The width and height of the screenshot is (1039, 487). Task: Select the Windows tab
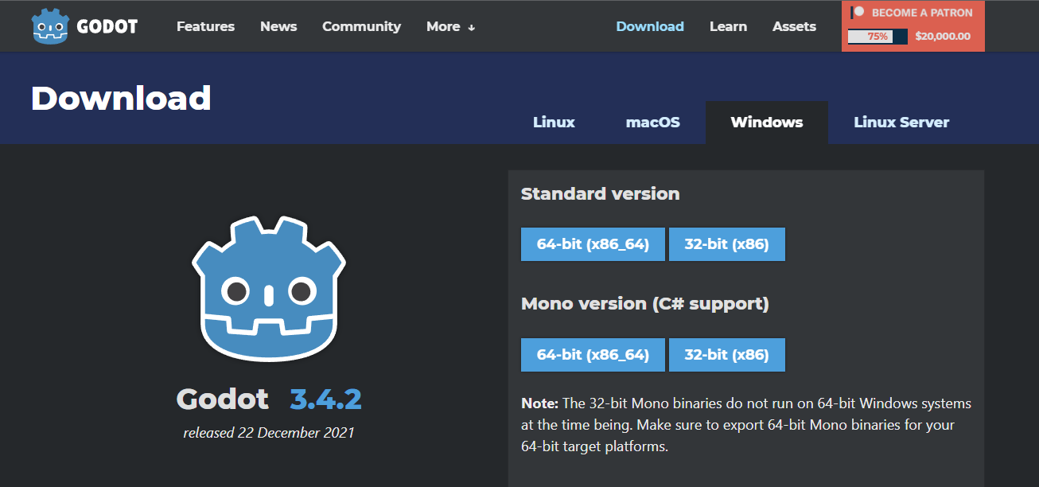coord(767,123)
